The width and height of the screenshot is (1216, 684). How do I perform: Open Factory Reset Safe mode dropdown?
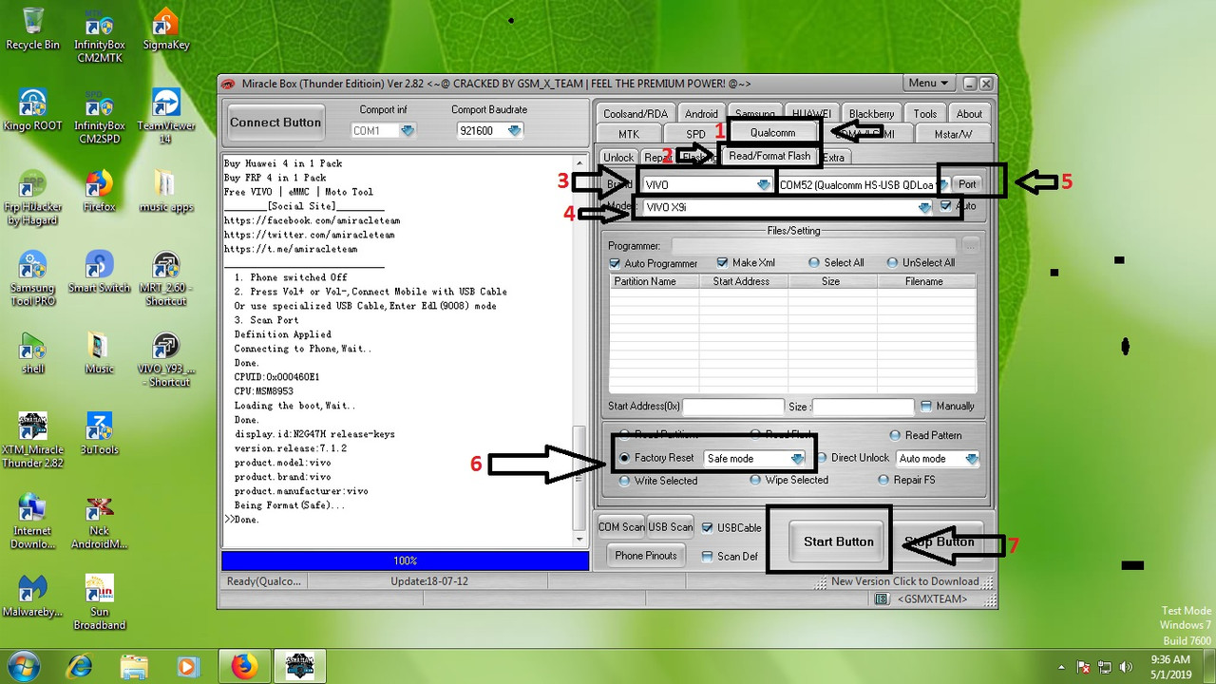[x=798, y=459]
